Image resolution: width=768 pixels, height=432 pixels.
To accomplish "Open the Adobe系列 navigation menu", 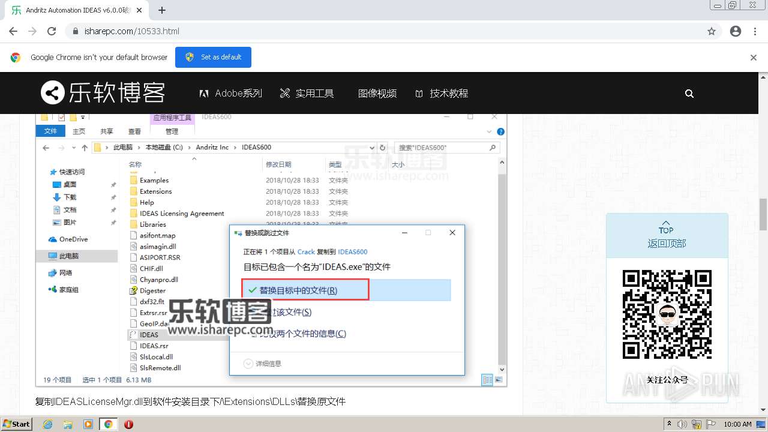I will point(231,94).
